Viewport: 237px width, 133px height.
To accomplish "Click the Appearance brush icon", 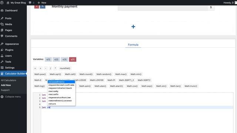I will pyautogui.click(x=2, y=44).
